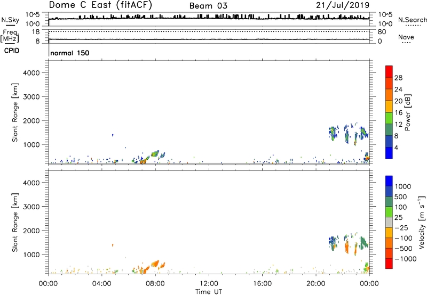Click the '-1000' velocity scale value
Image resolution: width=427 pixels, height=295 pixels.
[x=405, y=259]
